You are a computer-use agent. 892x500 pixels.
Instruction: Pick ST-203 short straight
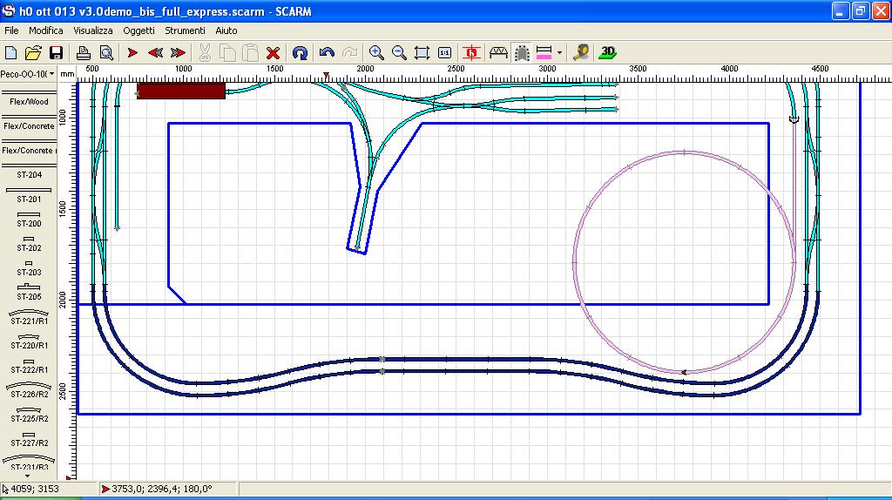[29, 268]
